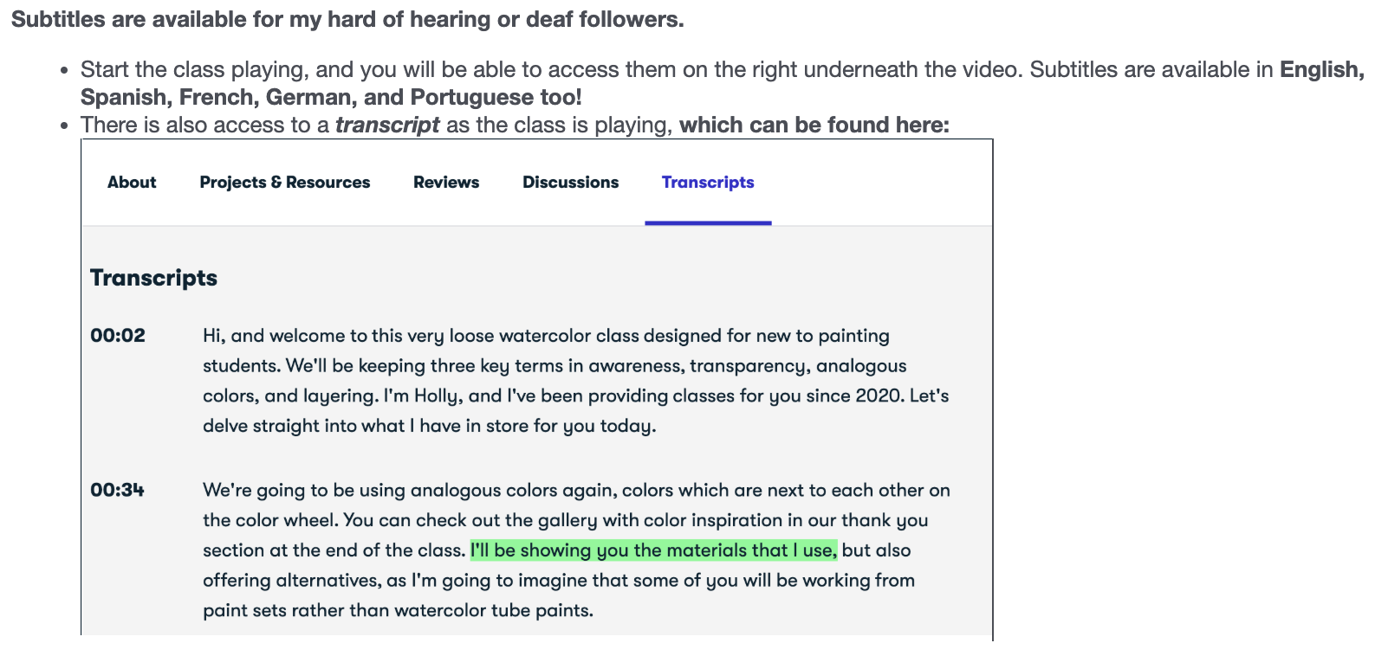This screenshot has width=1388, height=656.
Task: Switch to Projects & Resources tab
Action: click(x=284, y=183)
